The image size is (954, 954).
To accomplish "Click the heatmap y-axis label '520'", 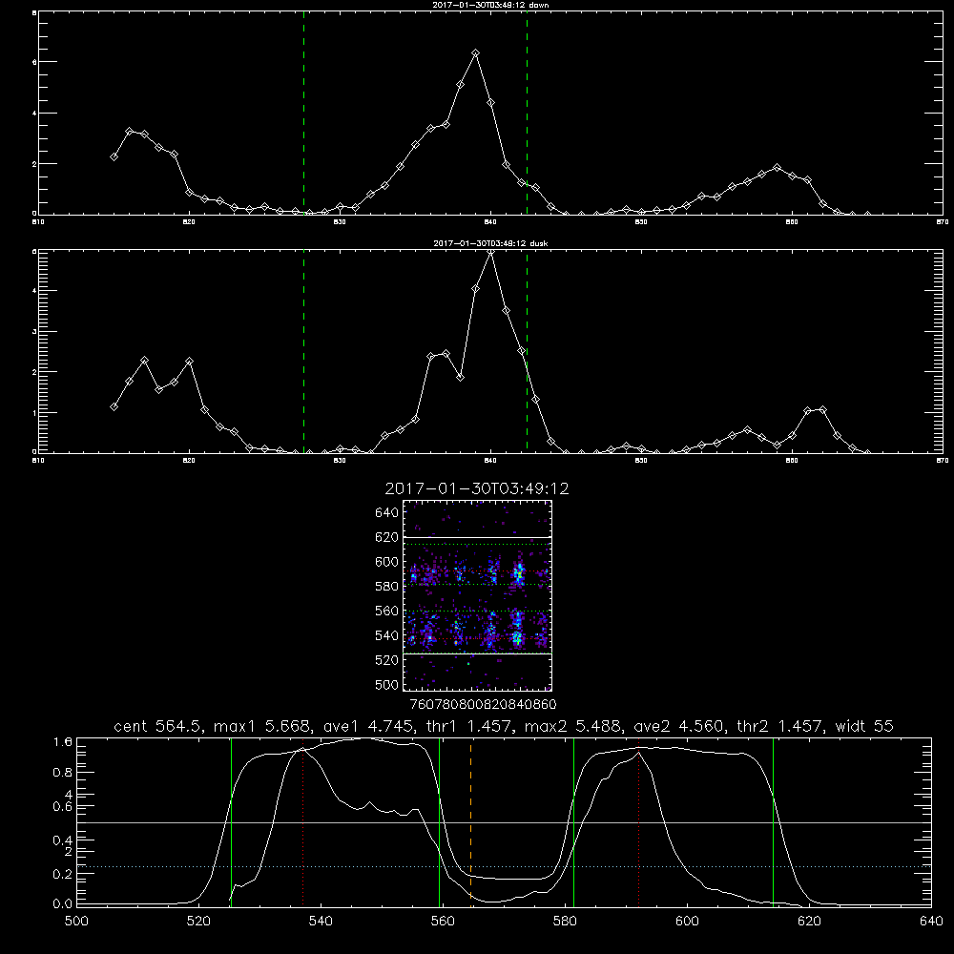I will click(x=387, y=660).
